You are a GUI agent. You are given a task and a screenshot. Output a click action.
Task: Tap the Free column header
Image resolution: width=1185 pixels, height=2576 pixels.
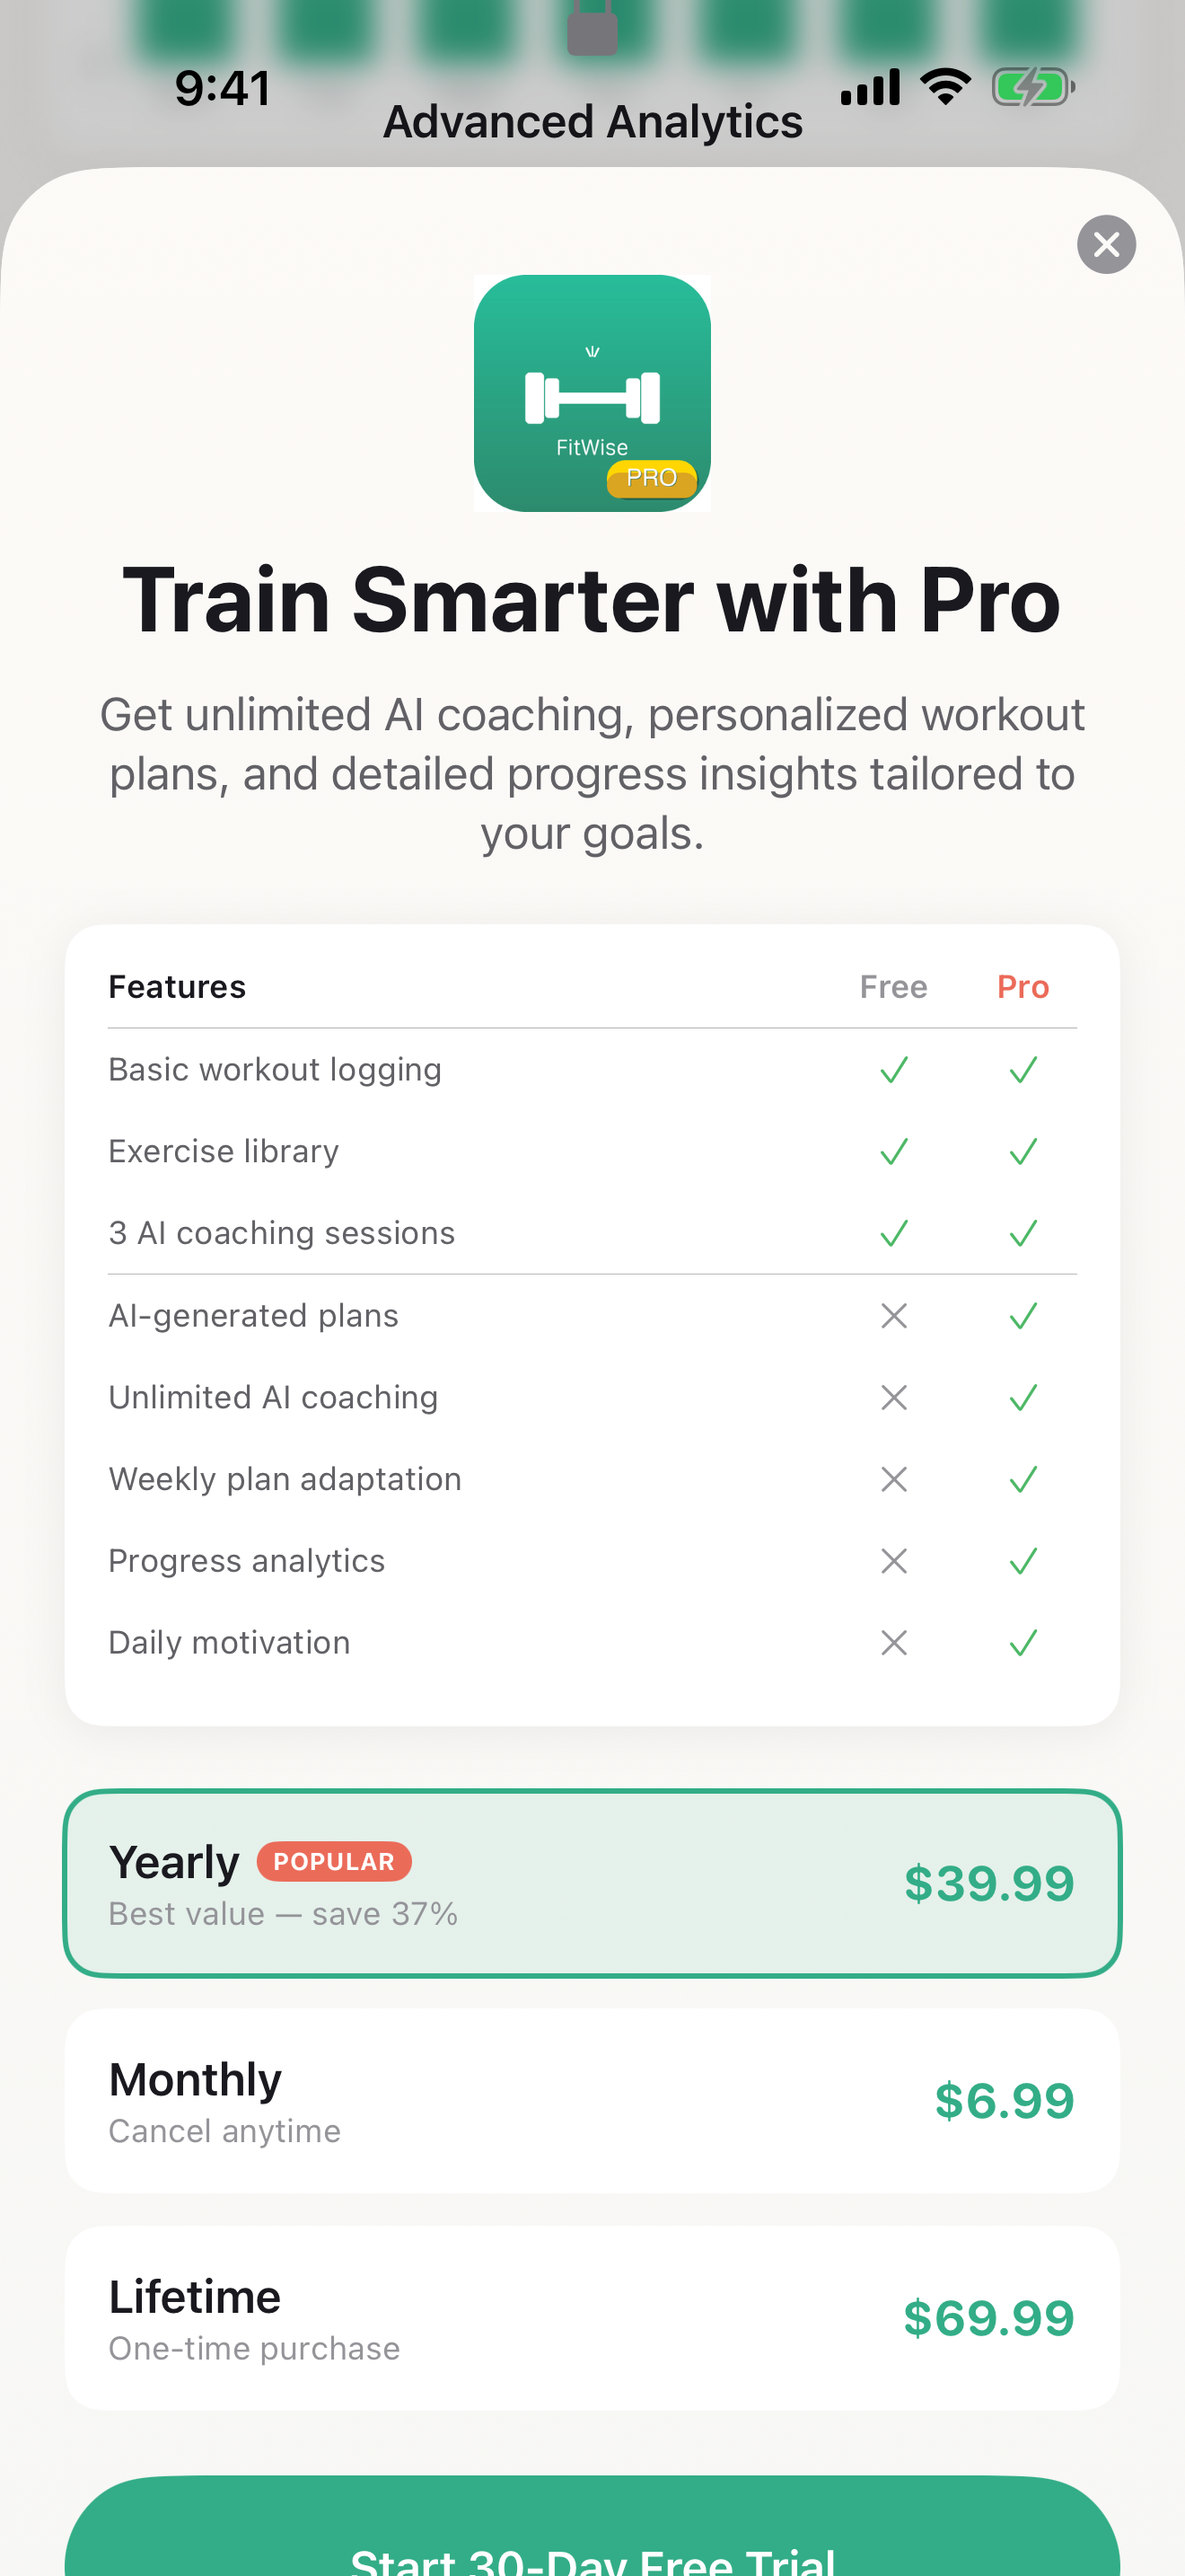coord(893,987)
